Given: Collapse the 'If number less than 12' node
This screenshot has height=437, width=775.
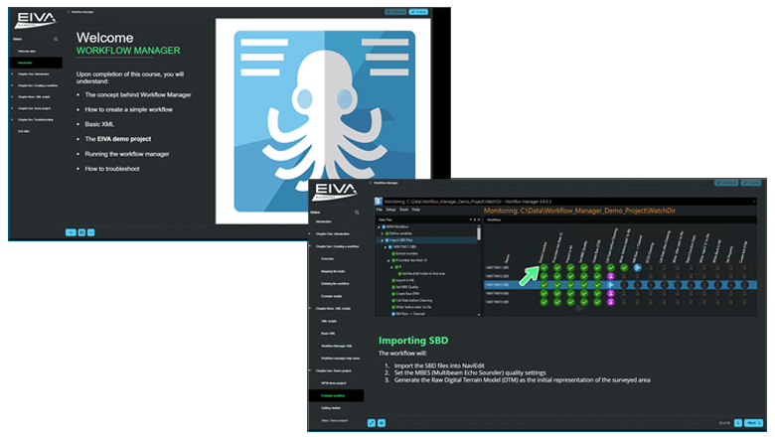Looking at the screenshot, I should pyautogui.click(x=388, y=260).
